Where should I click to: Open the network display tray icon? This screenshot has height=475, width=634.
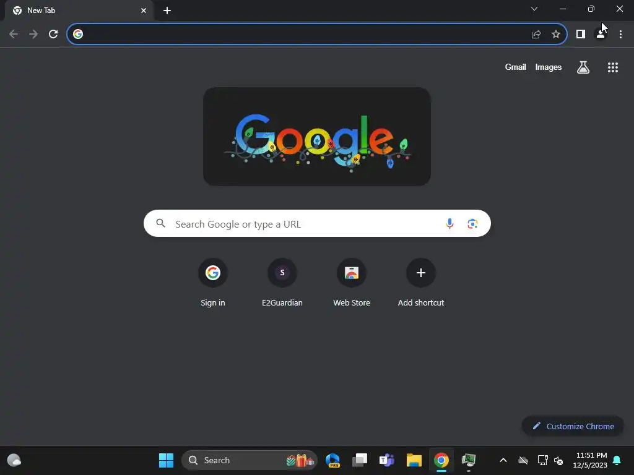(x=542, y=460)
